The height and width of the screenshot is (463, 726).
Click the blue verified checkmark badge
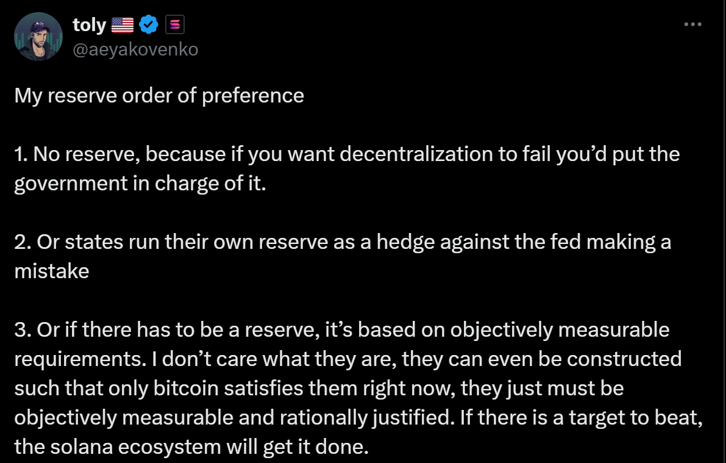(x=149, y=24)
